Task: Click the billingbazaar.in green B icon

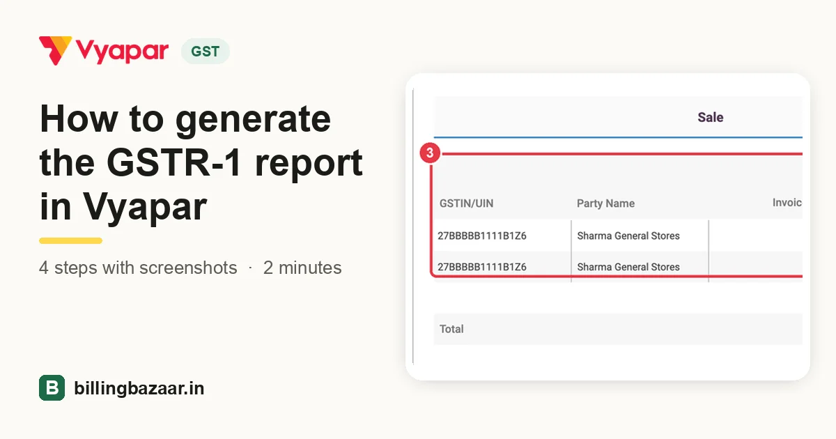Action: (x=52, y=388)
